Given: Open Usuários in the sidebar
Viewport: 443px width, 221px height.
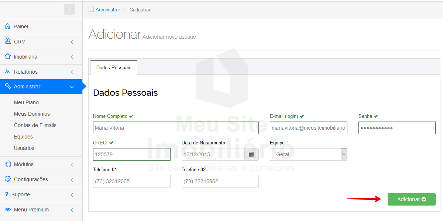Looking at the screenshot, I should (x=24, y=148).
